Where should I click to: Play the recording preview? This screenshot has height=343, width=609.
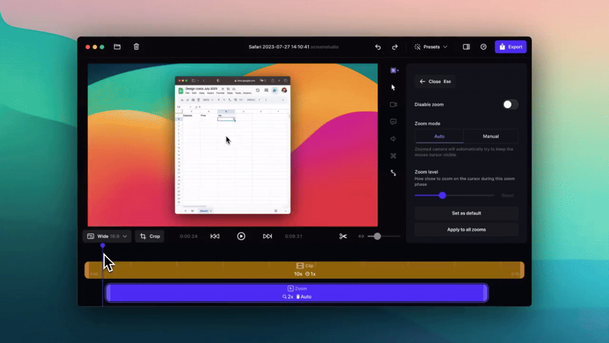click(x=241, y=236)
